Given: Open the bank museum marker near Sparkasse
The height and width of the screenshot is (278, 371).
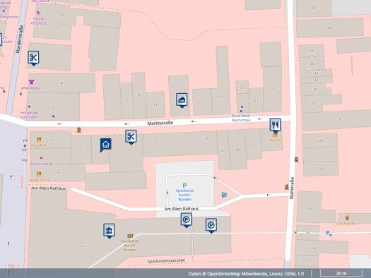Looking at the screenshot, I should (109, 231).
